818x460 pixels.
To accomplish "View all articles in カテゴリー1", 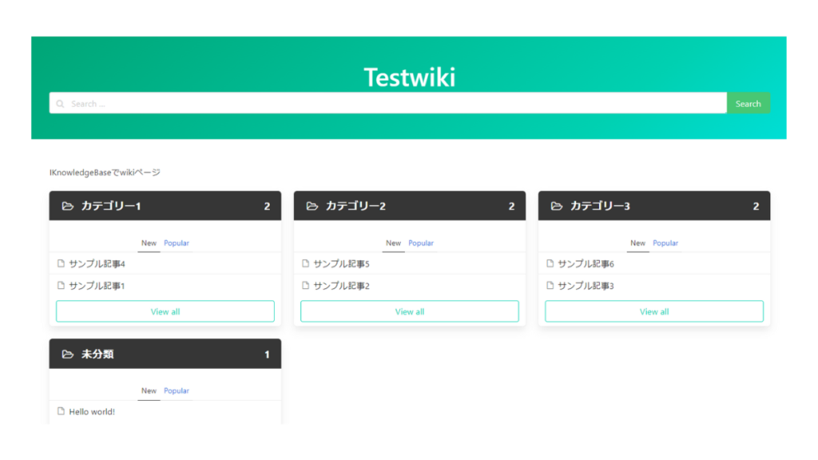I will [x=165, y=311].
